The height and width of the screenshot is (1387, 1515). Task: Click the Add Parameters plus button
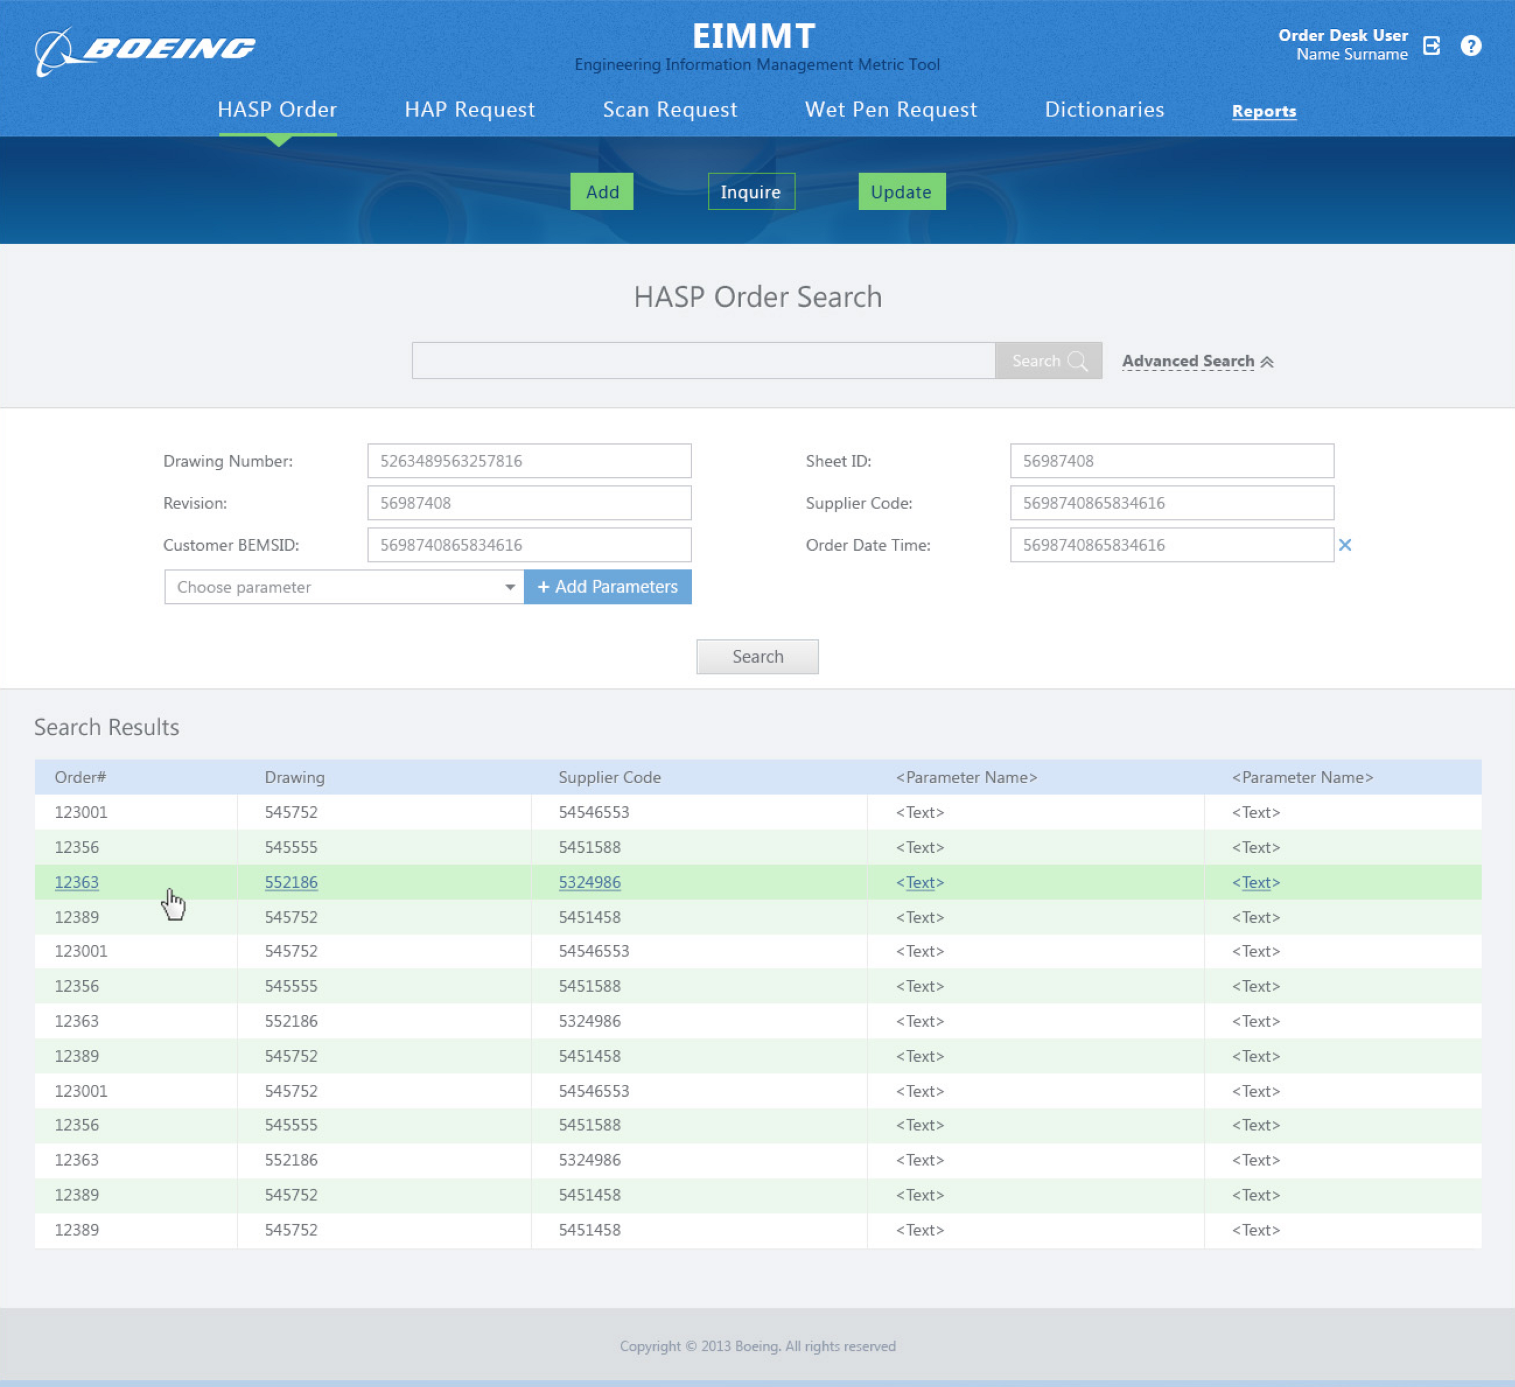pyautogui.click(x=607, y=587)
